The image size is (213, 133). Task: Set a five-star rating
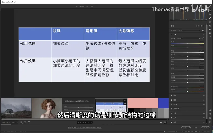88,122
